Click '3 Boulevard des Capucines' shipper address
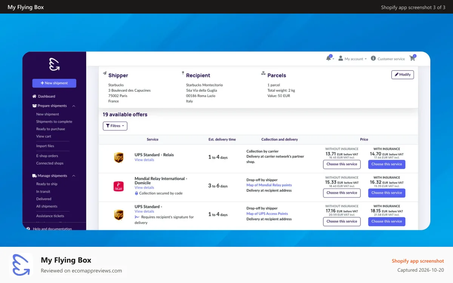 (129, 91)
